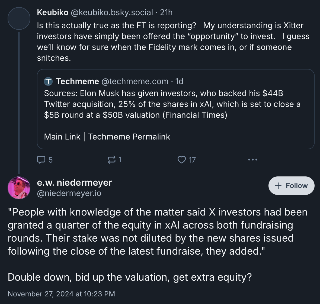The image size is (320, 304).
Task: Follow e.w. niedermeyer
Action: [x=292, y=185]
